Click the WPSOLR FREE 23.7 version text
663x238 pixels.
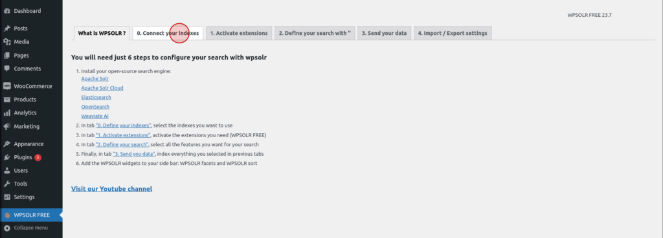589,15
